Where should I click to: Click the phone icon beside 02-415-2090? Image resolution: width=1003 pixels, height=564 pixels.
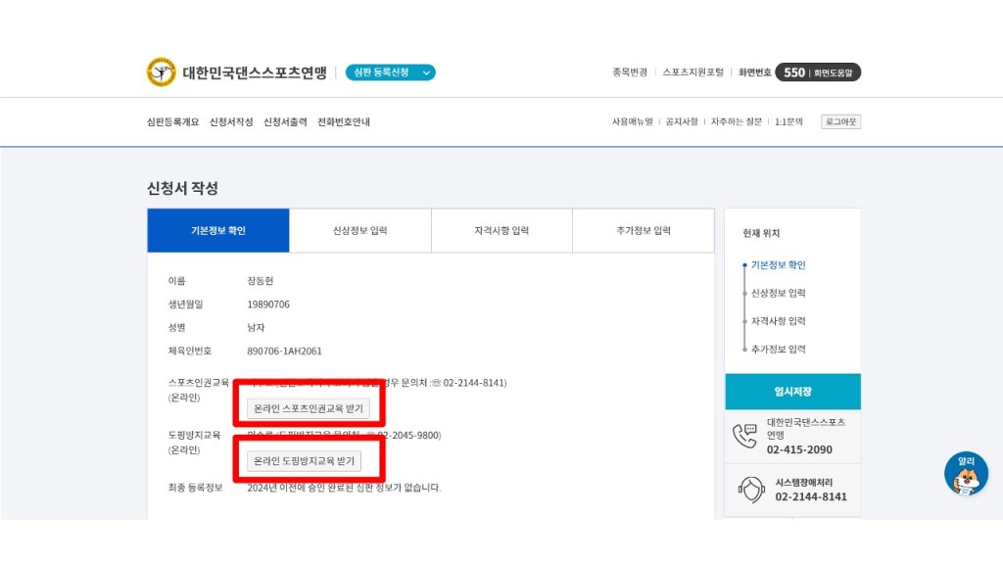pos(744,436)
